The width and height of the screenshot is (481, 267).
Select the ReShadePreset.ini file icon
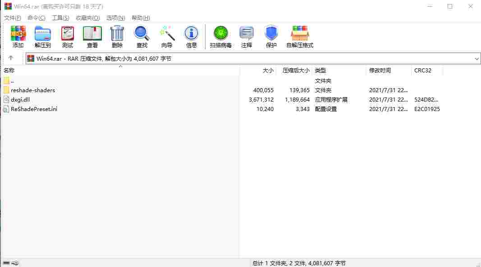pyautogui.click(x=6, y=109)
